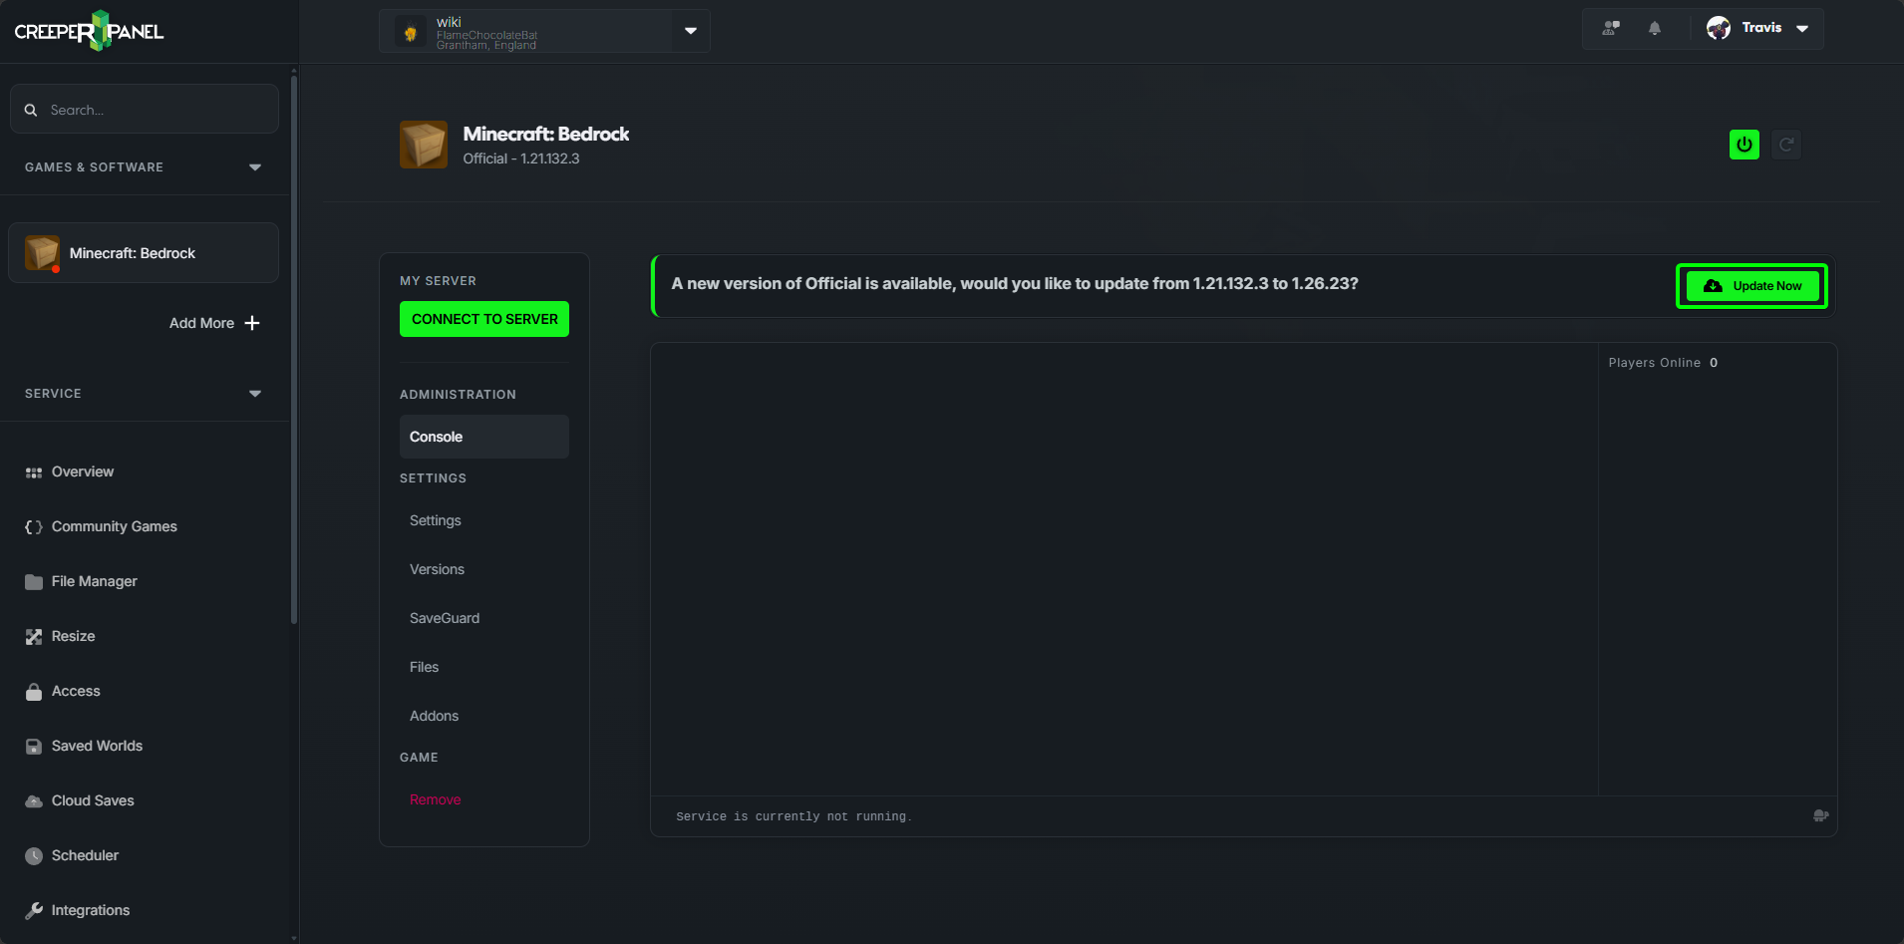Click 'Service is currently not running.' text
Screen dimensions: 1904x944
point(793,816)
